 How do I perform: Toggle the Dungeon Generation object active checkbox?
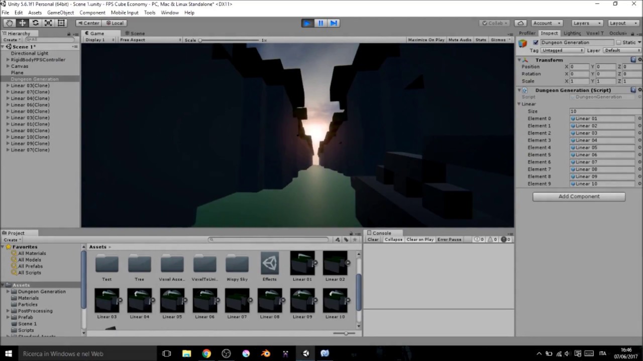pos(535,43)
